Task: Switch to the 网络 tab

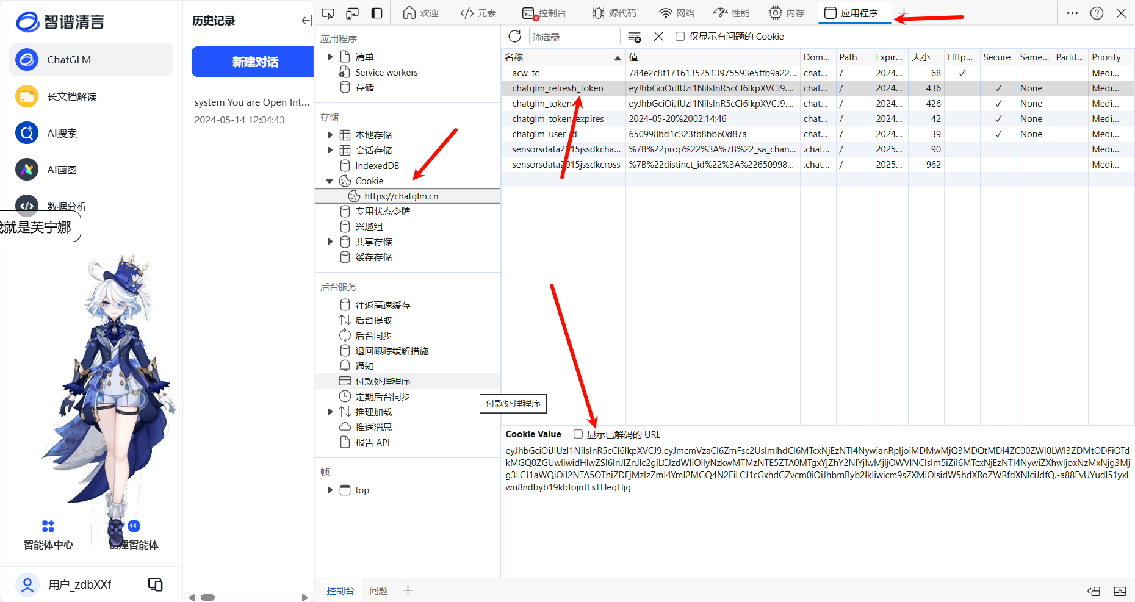Action: coord(677,13)
